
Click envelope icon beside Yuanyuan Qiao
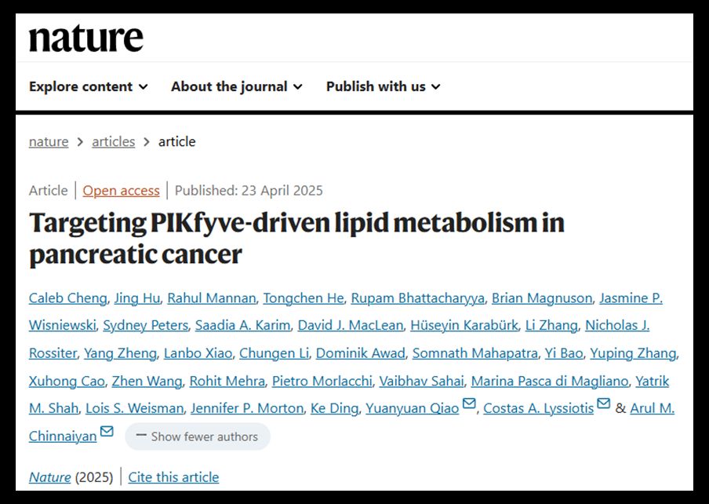pyautogui.click(x=469, y=403)
